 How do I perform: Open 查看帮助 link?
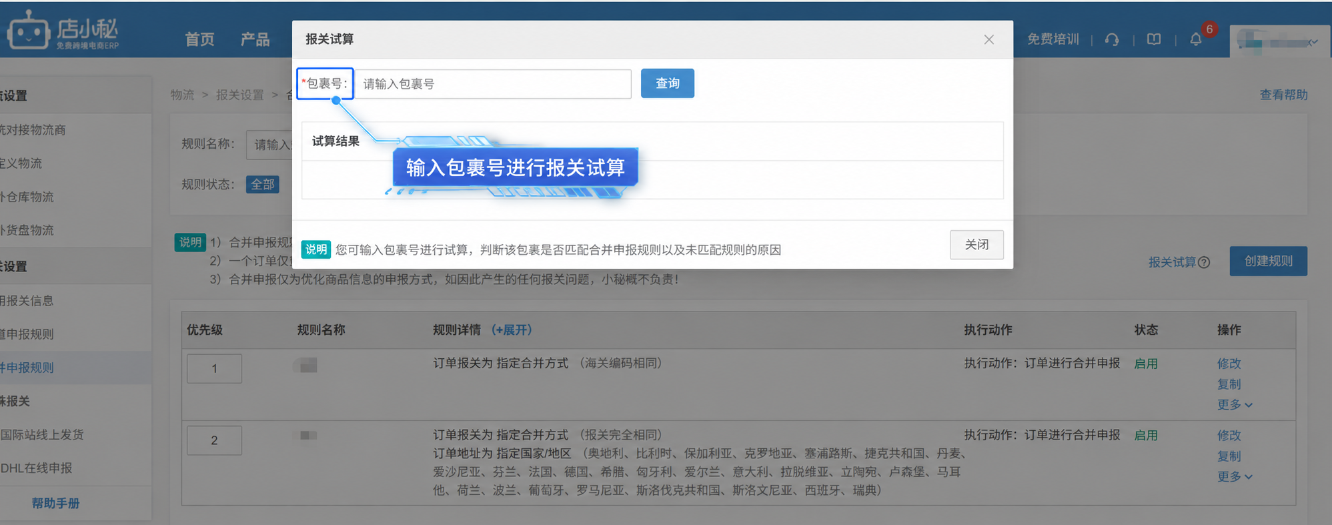1283,95
